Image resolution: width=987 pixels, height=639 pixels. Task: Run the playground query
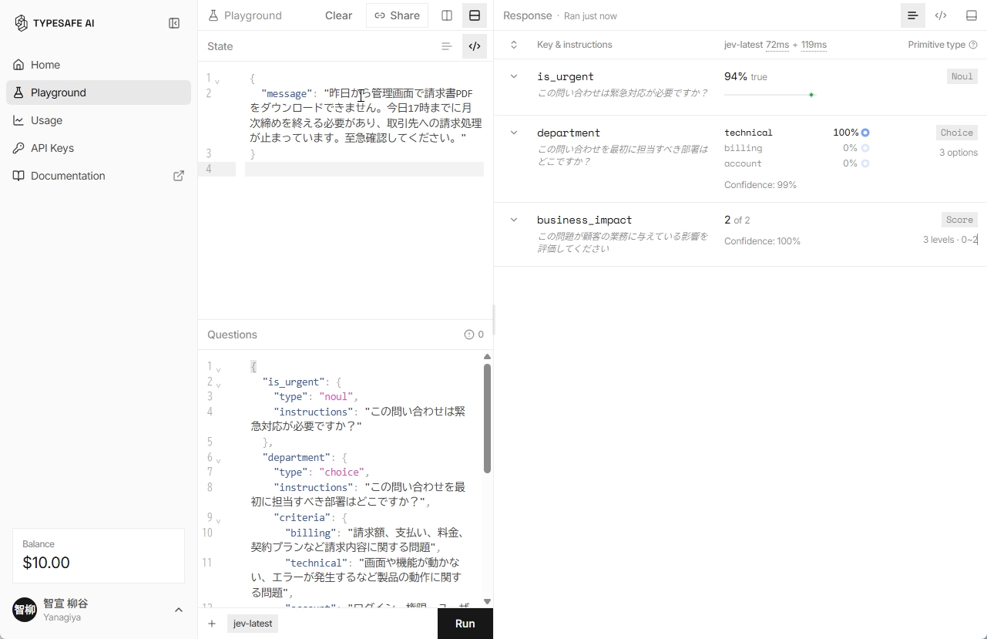click(x=465, y=624)
